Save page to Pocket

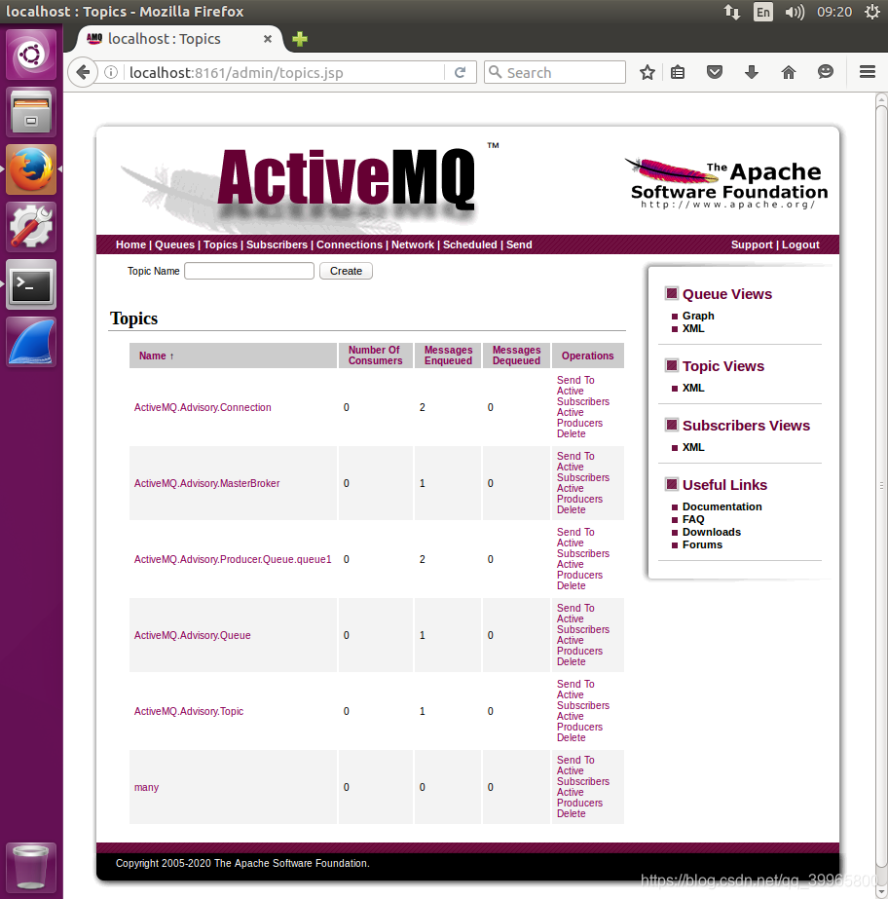[x=715, y=72]
